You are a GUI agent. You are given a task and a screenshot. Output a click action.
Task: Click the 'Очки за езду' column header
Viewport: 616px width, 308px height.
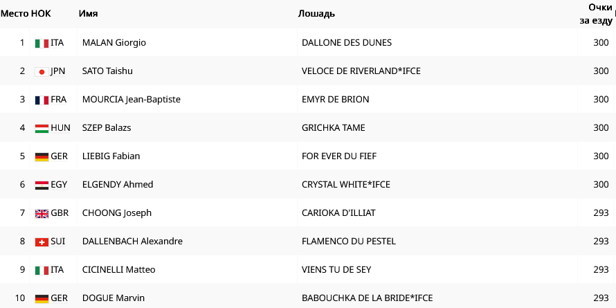coord(596,14)
